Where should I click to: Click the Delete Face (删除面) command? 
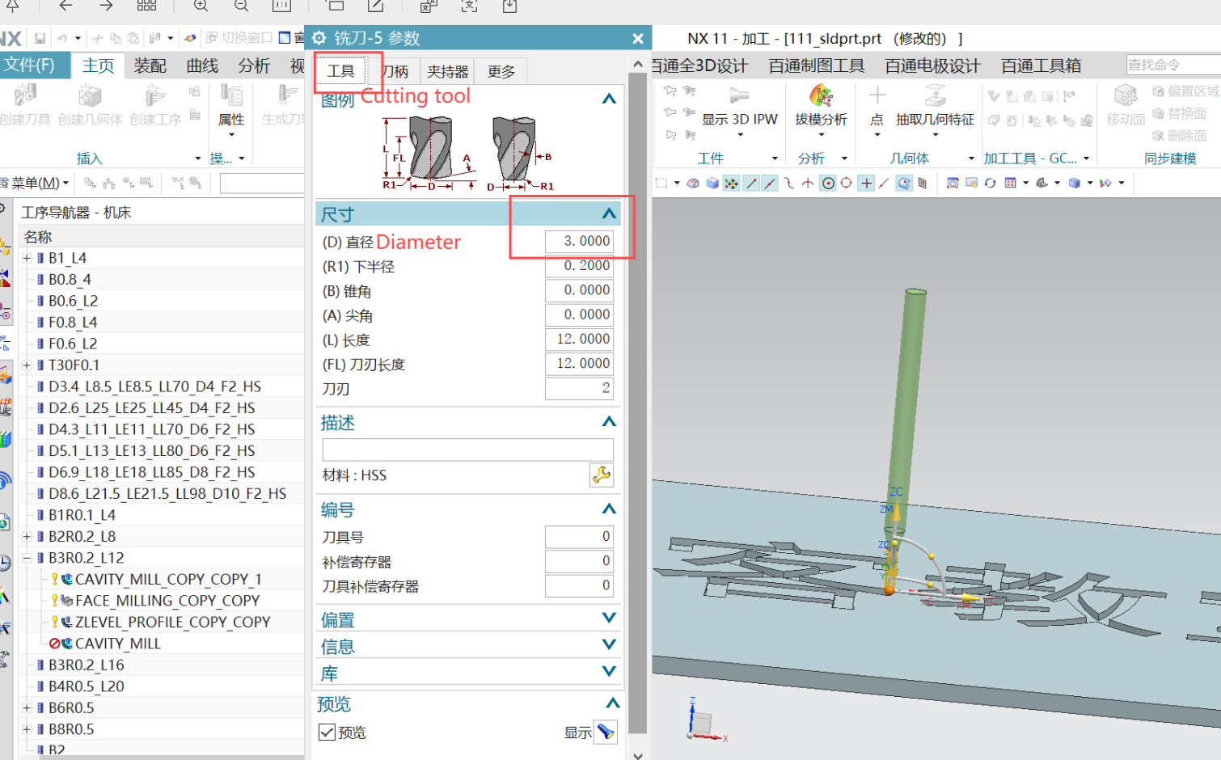tap(1180, 135)
